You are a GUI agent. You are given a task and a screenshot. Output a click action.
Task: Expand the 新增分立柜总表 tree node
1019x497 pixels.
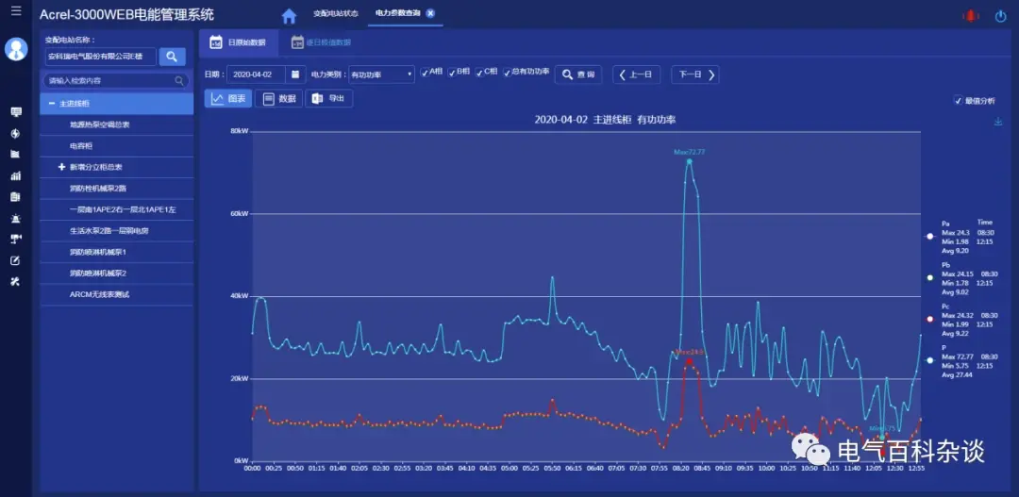(62, 167)
